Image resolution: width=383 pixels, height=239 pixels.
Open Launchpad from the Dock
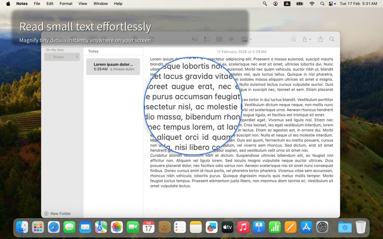click(x=38, y=228)
